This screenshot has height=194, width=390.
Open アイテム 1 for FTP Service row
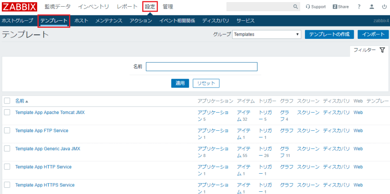point(244,134)
